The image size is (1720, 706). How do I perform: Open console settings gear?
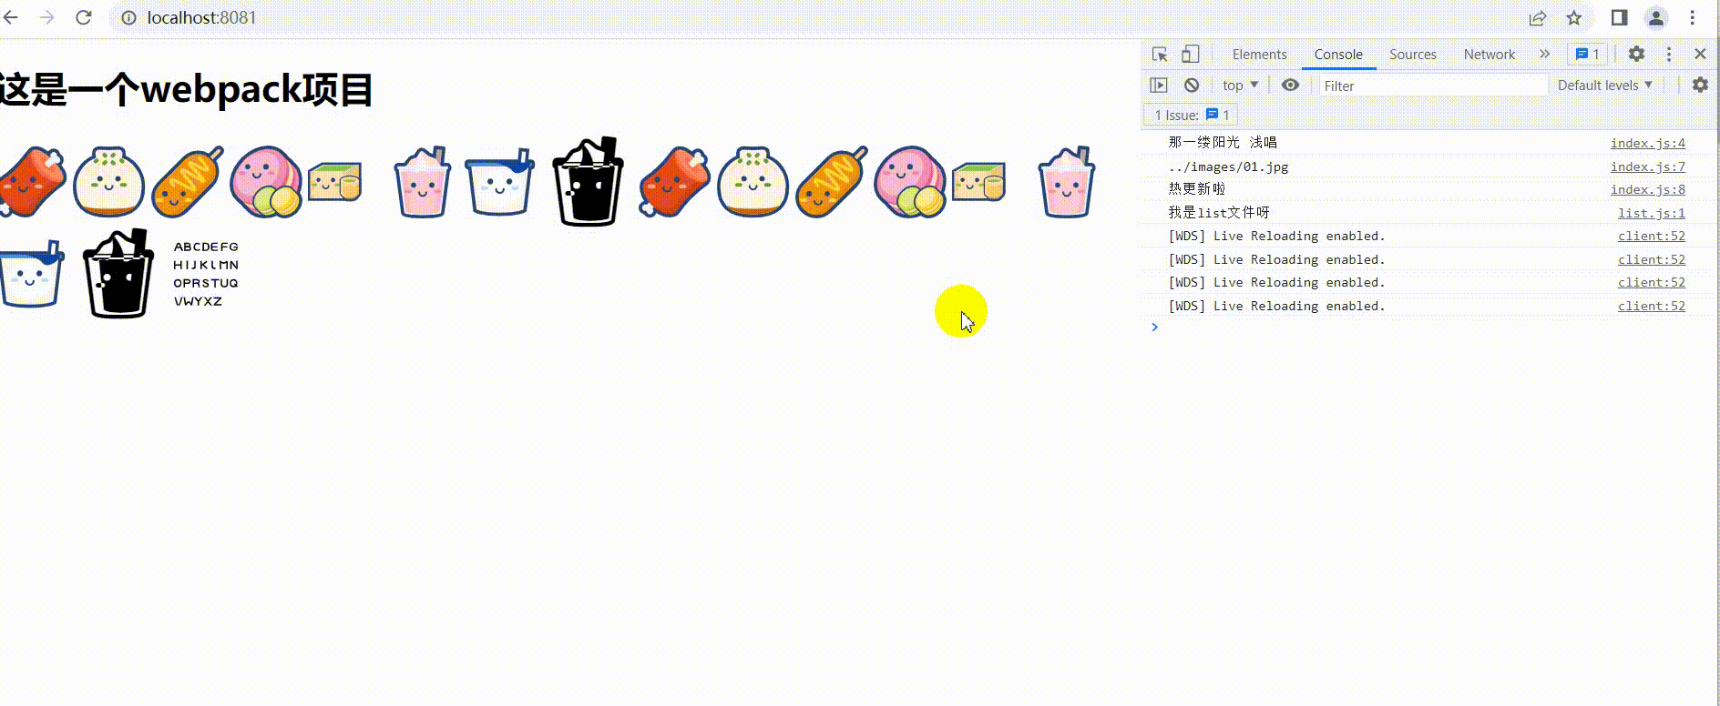pyautogui.click(x=1700, y=85)
